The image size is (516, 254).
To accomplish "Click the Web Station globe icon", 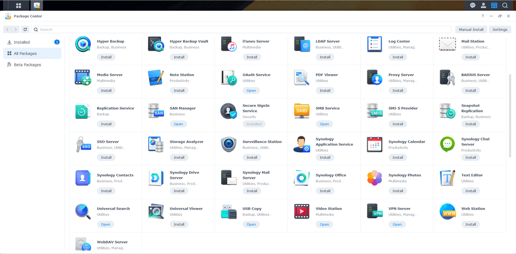I will 448,212.
